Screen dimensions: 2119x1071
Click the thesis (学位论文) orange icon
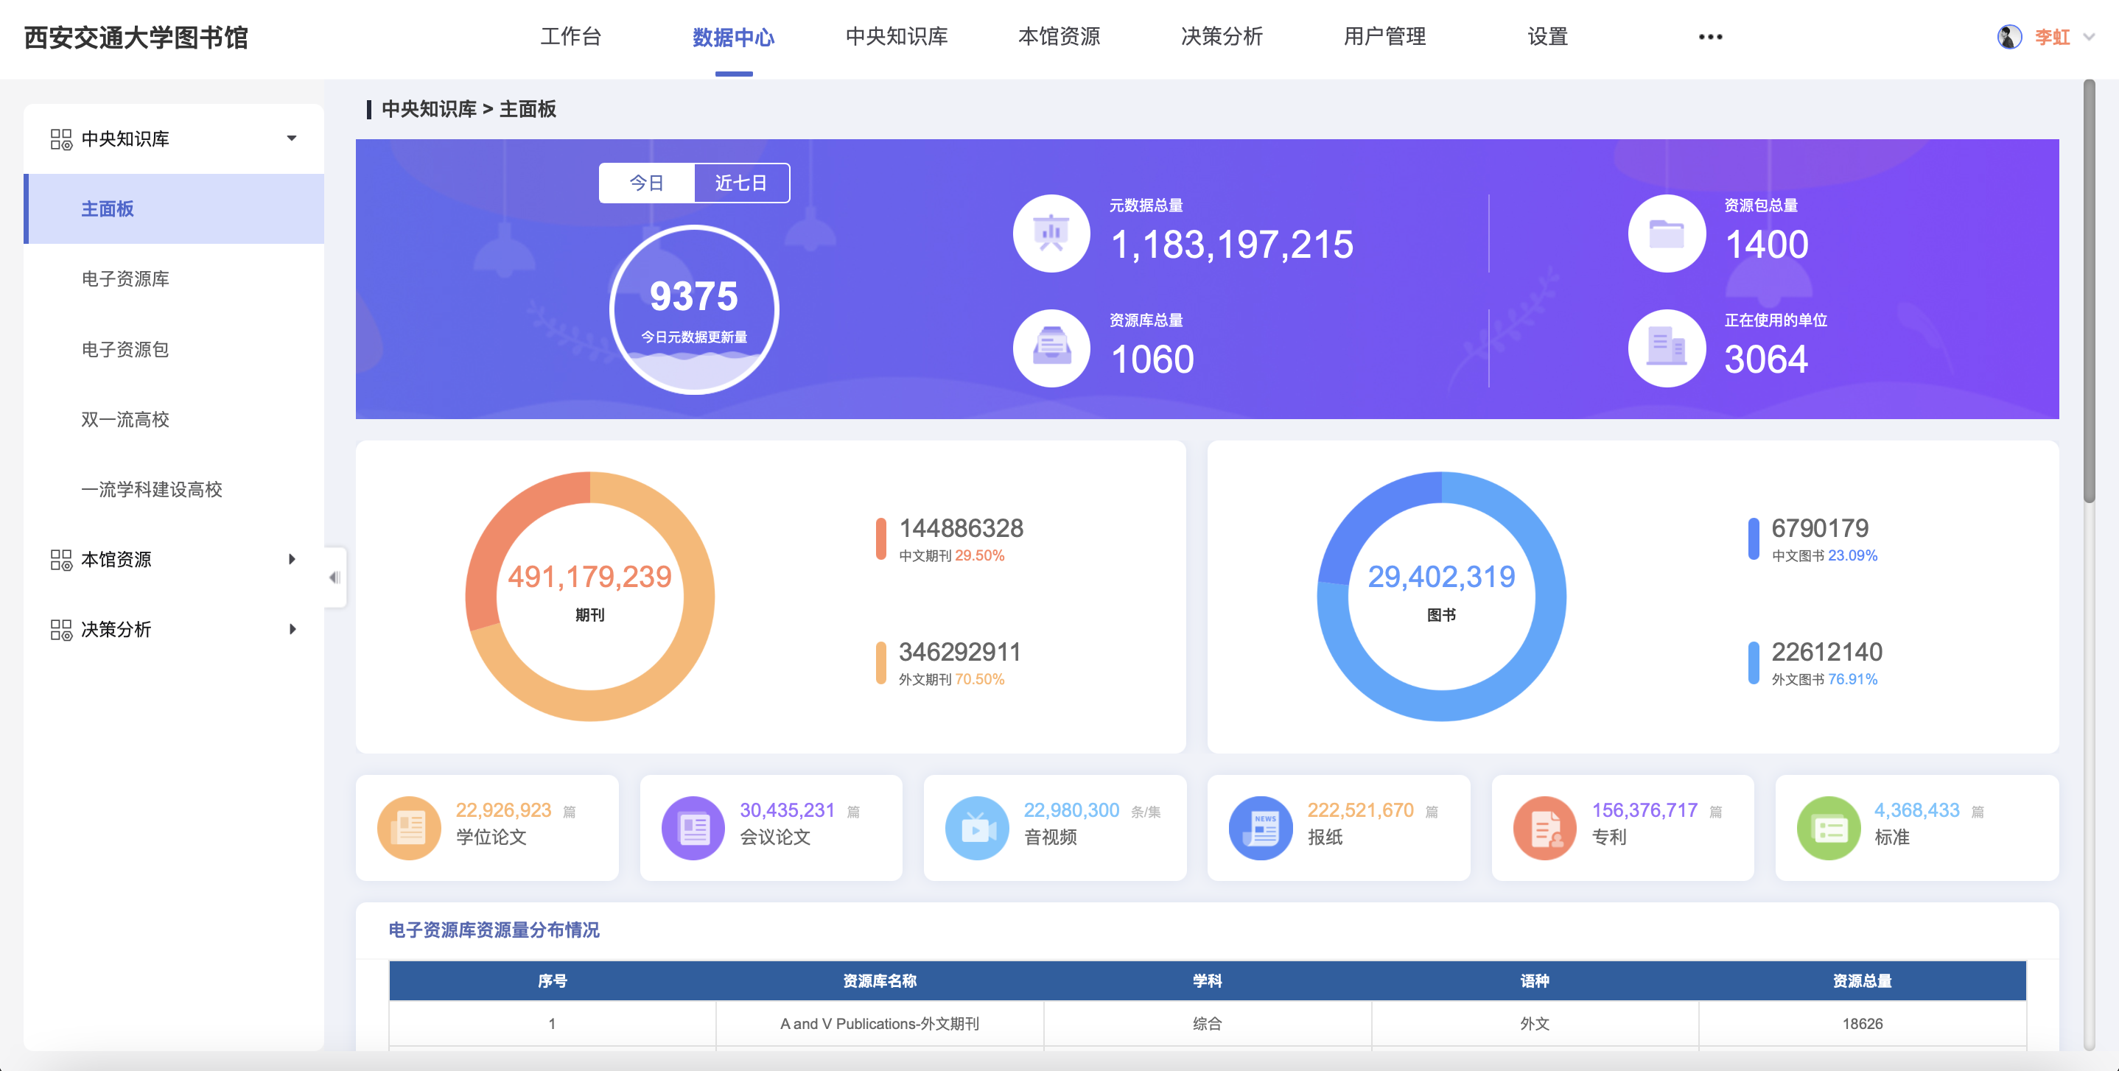point(409,827)
